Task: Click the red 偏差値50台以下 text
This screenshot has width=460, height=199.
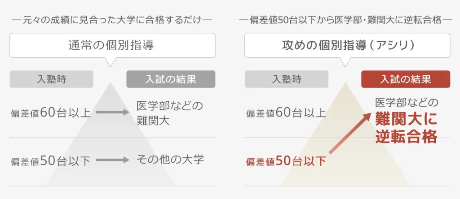Action: pyautogui.click(x=286, y=160)
